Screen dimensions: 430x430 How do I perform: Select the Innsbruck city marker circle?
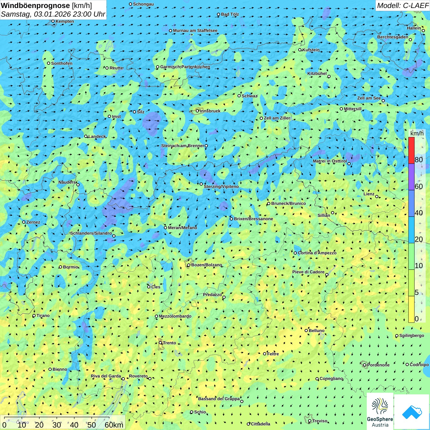(197, 111)
